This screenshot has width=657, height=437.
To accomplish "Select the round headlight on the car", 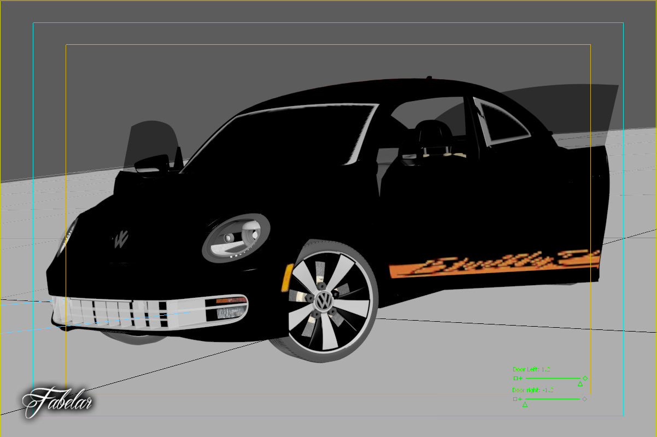I will tap(236, 238).
